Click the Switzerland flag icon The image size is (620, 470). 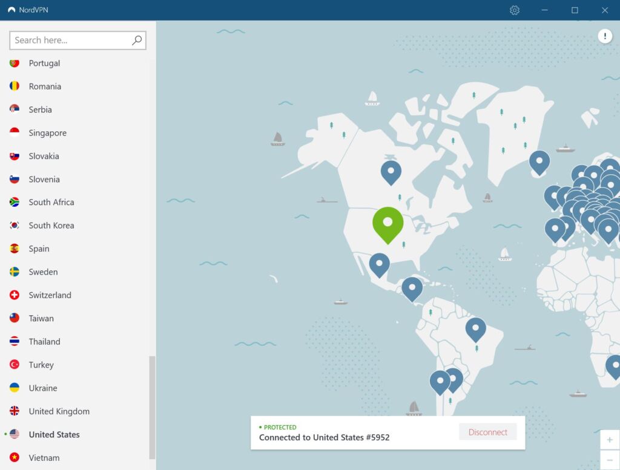point(15,295)
